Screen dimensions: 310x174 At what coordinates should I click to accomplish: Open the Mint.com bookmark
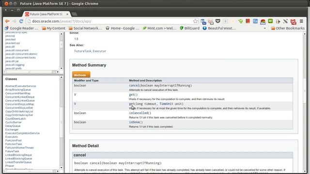click(159, 28)
